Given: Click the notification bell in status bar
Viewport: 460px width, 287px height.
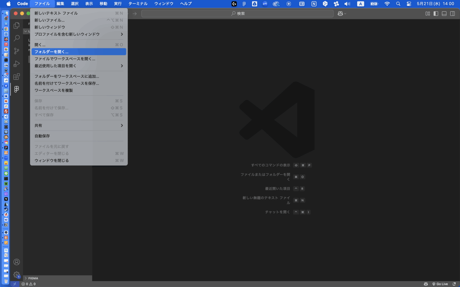Looking at the screenshot, I should [x=454, y=284].
